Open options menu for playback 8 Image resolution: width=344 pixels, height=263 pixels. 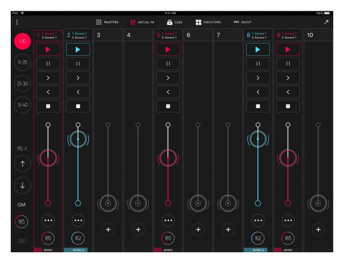click(x=258, y=220)
